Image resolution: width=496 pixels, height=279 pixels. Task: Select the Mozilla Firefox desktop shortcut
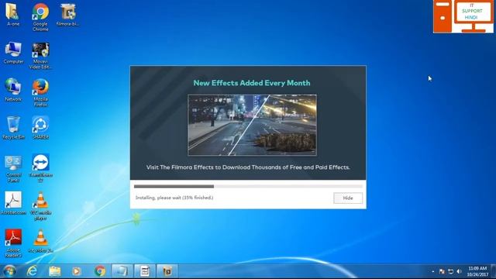(x=40, y=93)
